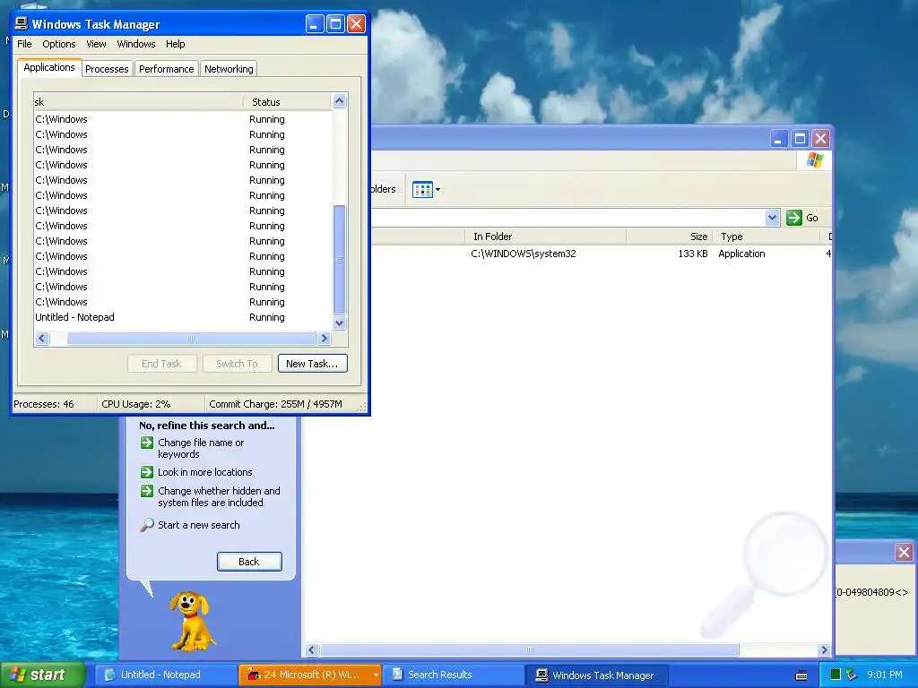
Task: Click Search Results horizontal scrollbar thumb
Action: (529, 650)
